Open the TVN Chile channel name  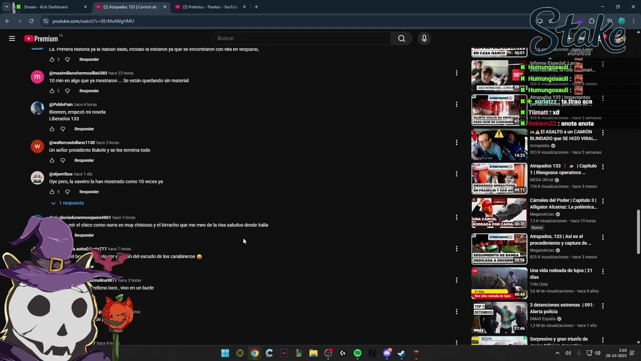(x=539, y=284)
